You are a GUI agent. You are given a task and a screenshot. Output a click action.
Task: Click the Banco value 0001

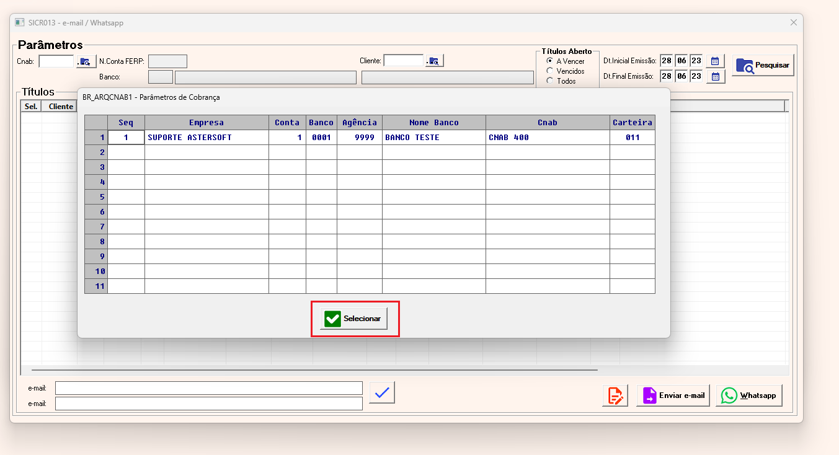pos(321,138)
